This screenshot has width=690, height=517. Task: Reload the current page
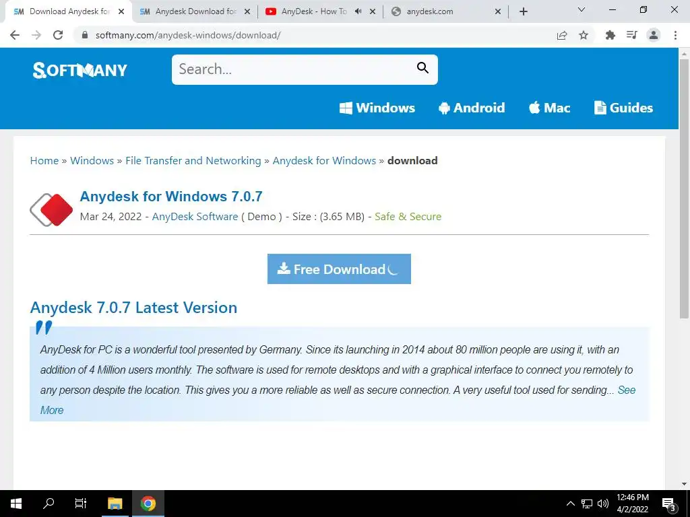(x=58, y=35)
